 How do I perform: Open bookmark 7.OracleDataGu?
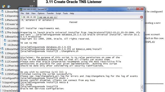click(x=10, y=91)
